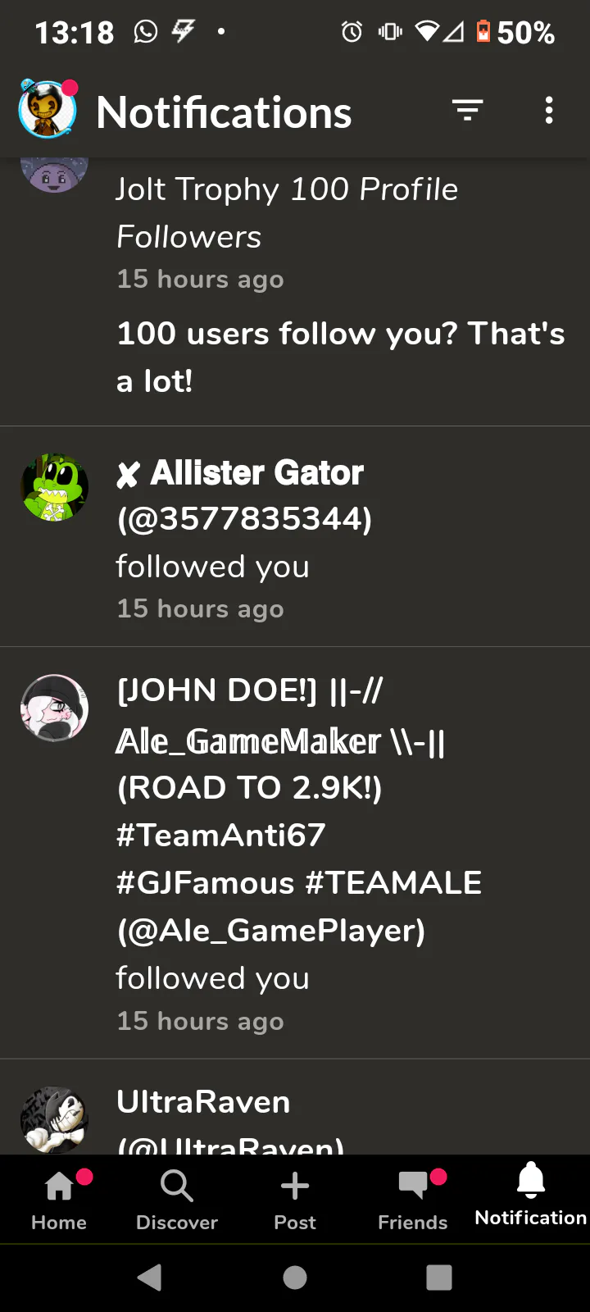Tap the Notifications page title
The image size is (590, 1312).
coord(224,112)
